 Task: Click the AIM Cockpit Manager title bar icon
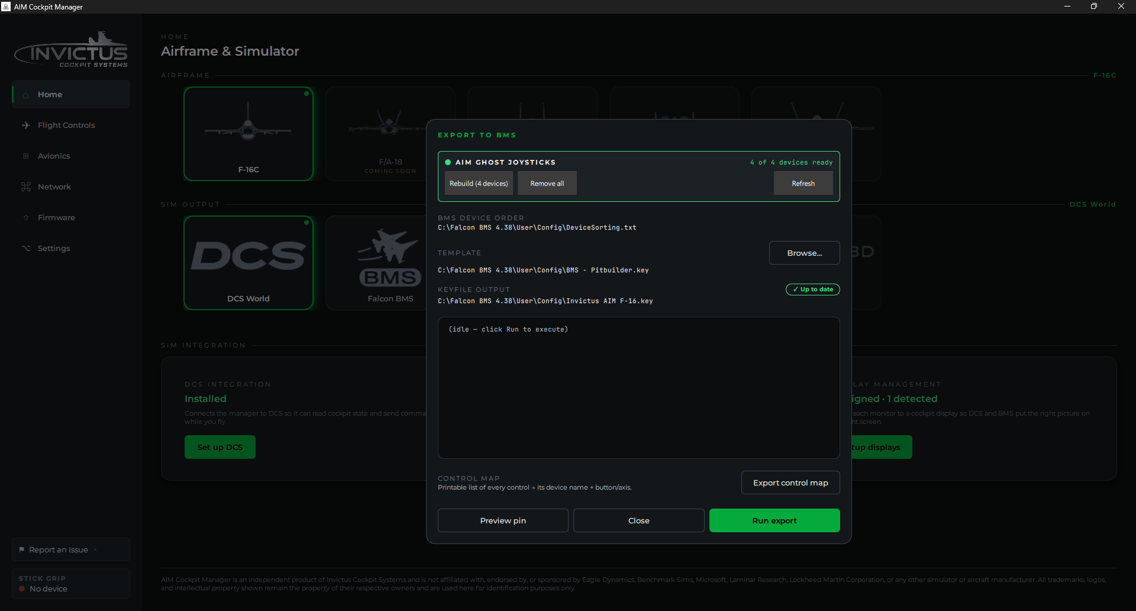[6, 7]
